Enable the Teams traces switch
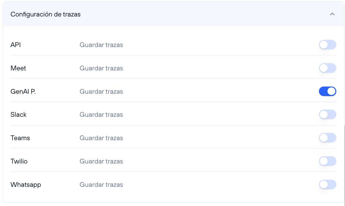This screenshot has height=206, width=345. click(327, 138)
